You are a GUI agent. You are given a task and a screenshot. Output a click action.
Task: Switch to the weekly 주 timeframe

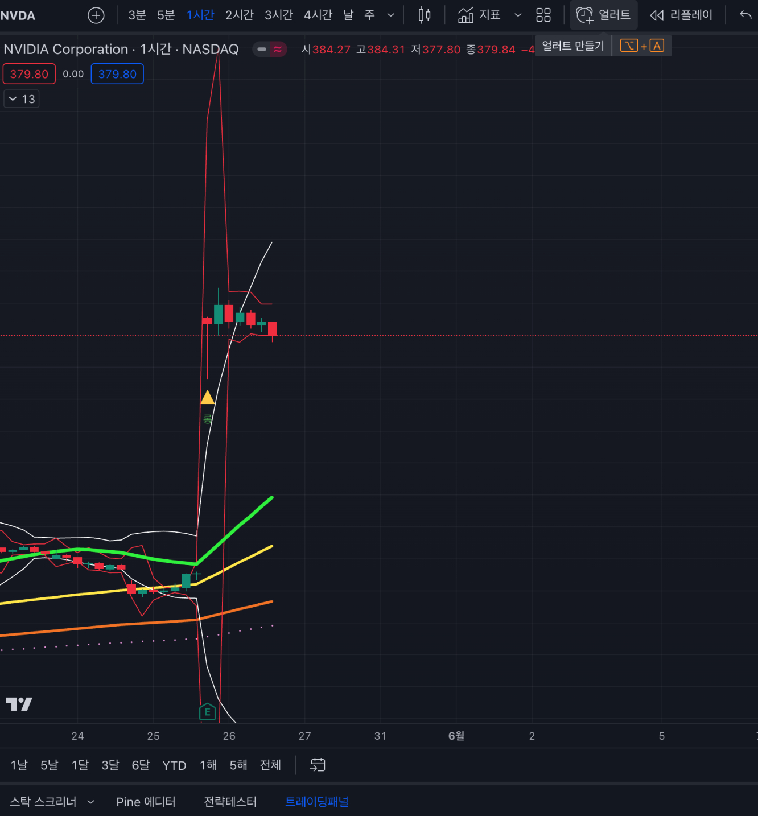point(370,15)
